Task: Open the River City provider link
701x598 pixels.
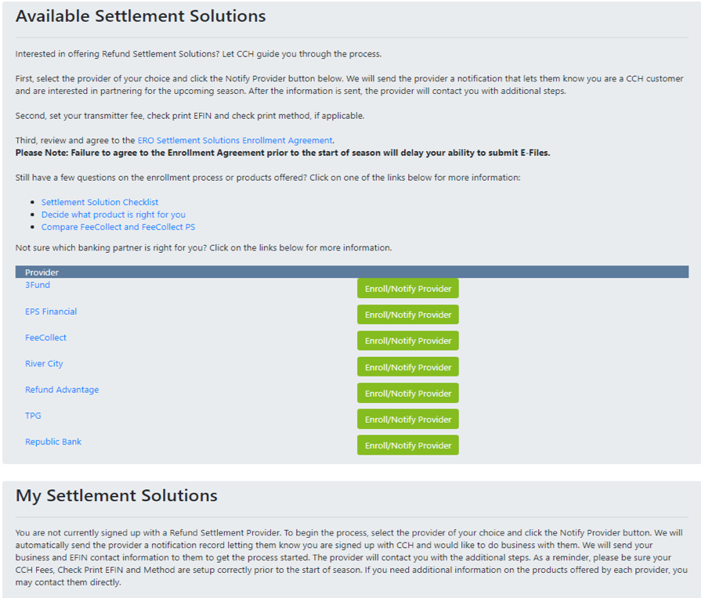Action: [x=43, y=363]
